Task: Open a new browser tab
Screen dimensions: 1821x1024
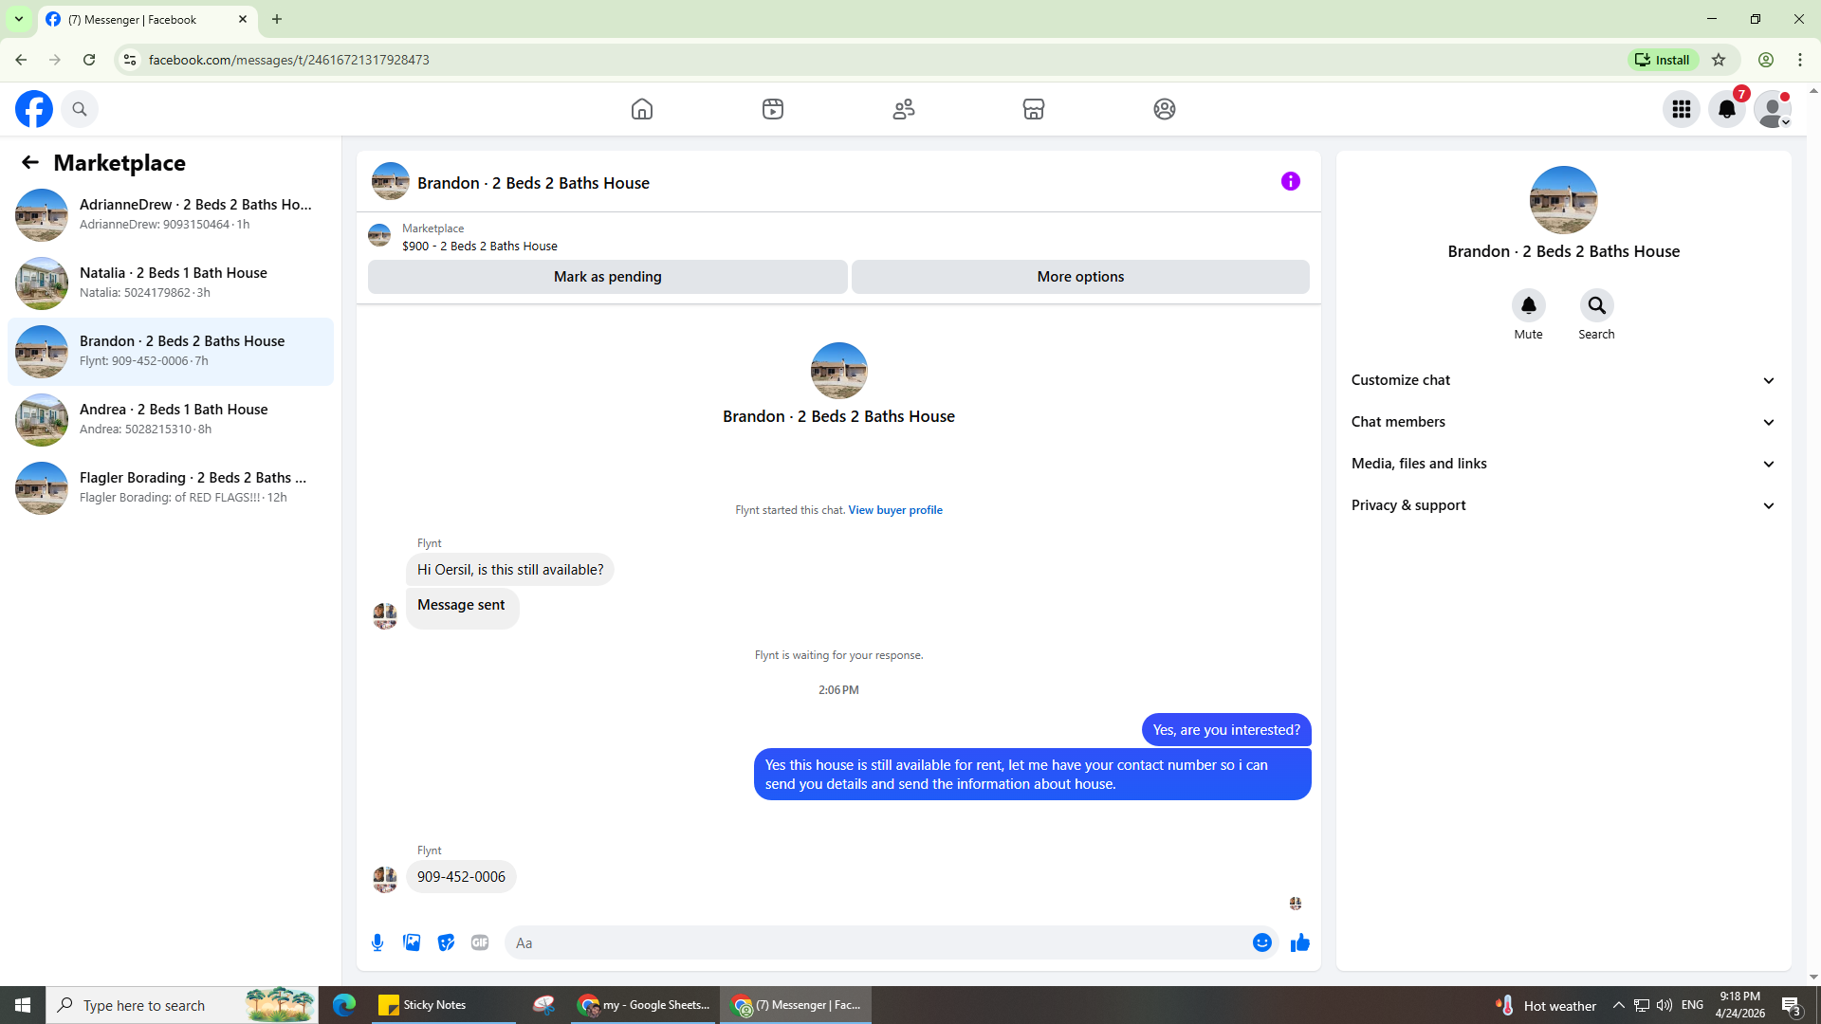Action: pyautogui.click(x=277, y=19)
